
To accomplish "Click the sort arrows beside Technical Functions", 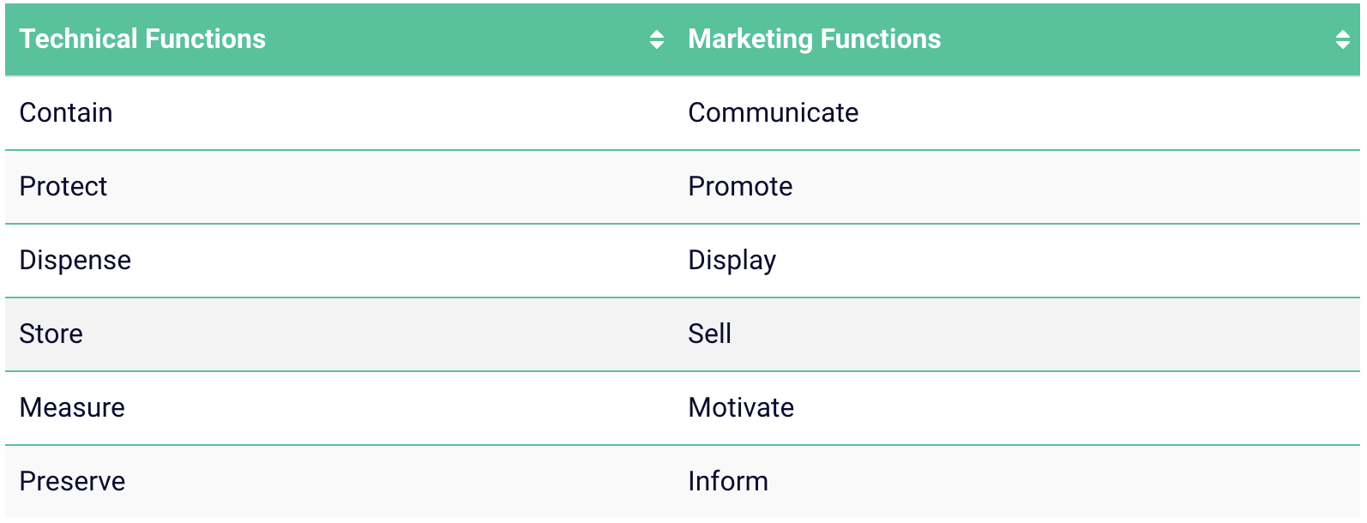I will pyautogui.click(x=657, y=39).
